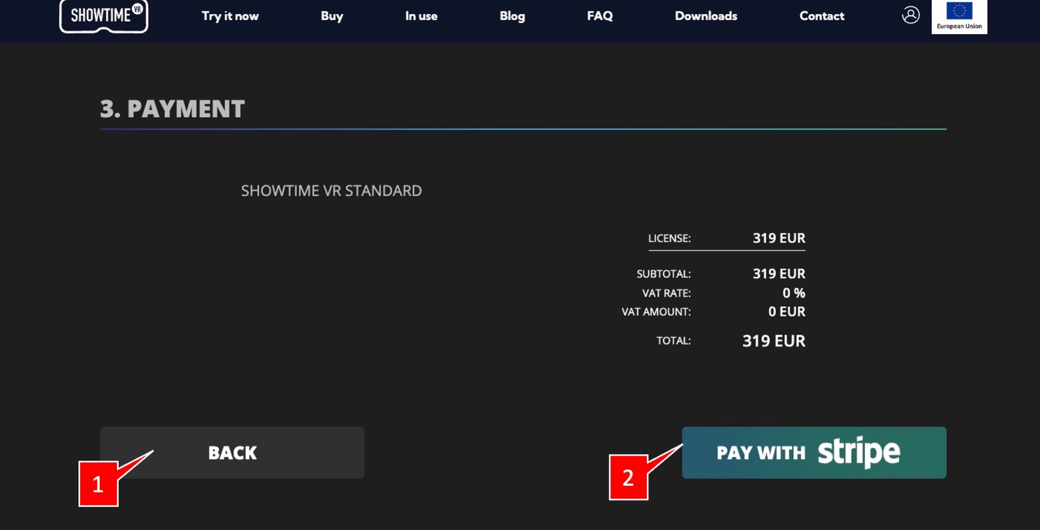Select the total value 319 EUR
Viewport: 1040px width, 530px height.
click(x=774, y=341)
